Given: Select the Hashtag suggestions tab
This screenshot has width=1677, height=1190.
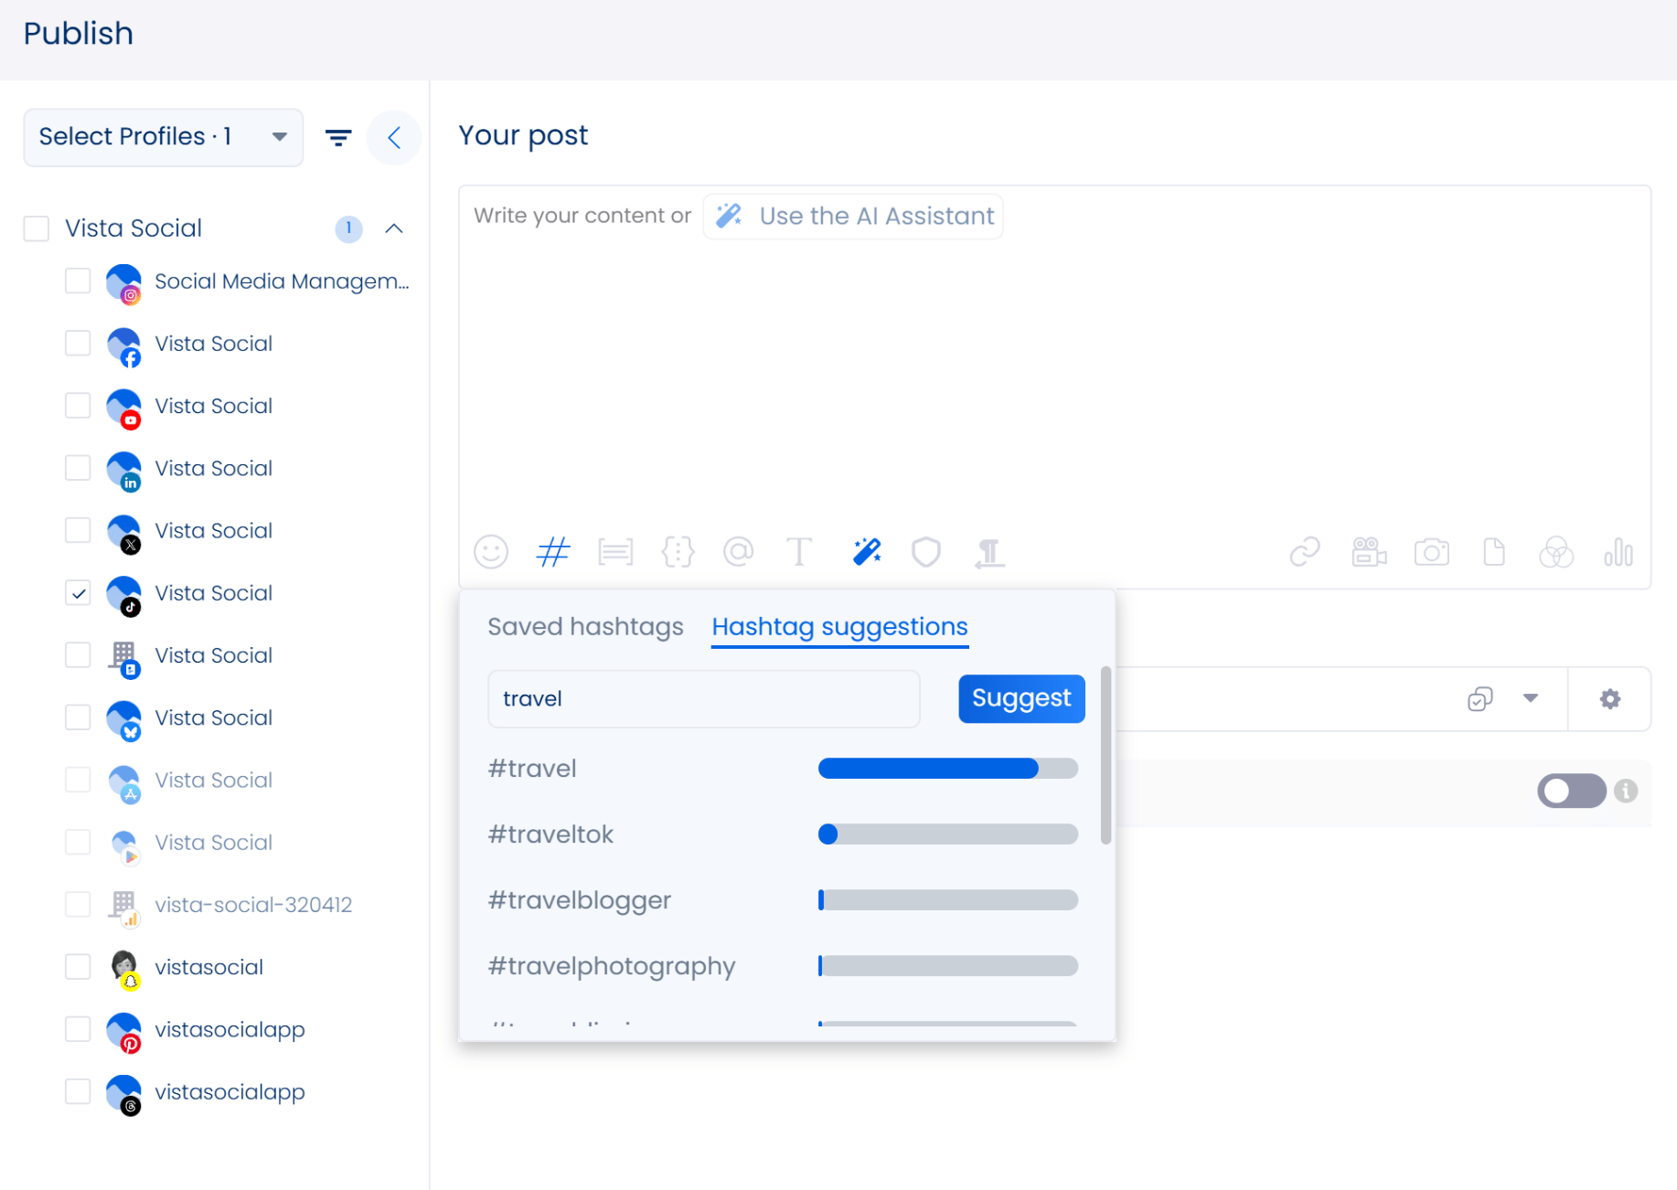Looking at the screenshot, I should tap(839, 627).
